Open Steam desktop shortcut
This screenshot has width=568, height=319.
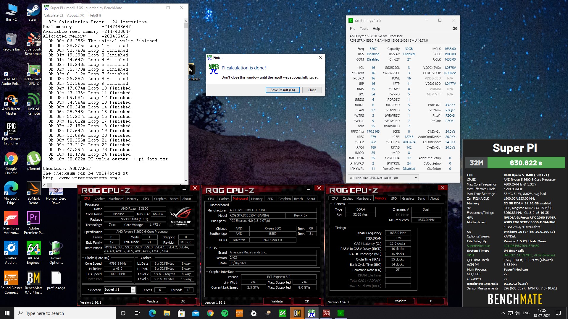pyautogui.click(x=33, y=12)
